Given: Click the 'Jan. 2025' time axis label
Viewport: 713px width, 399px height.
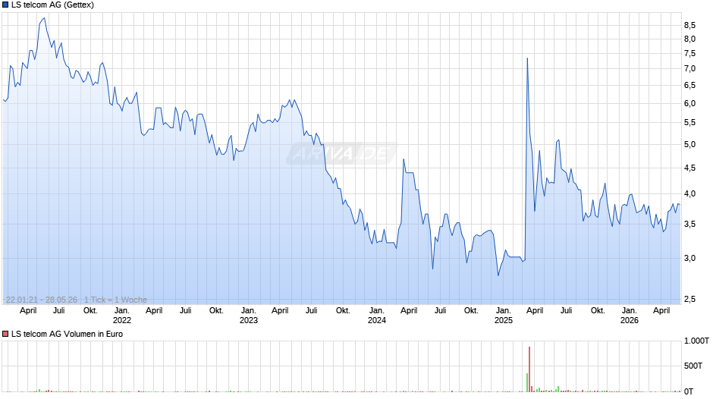Looking at the screenshot, I should coord(503,316).
